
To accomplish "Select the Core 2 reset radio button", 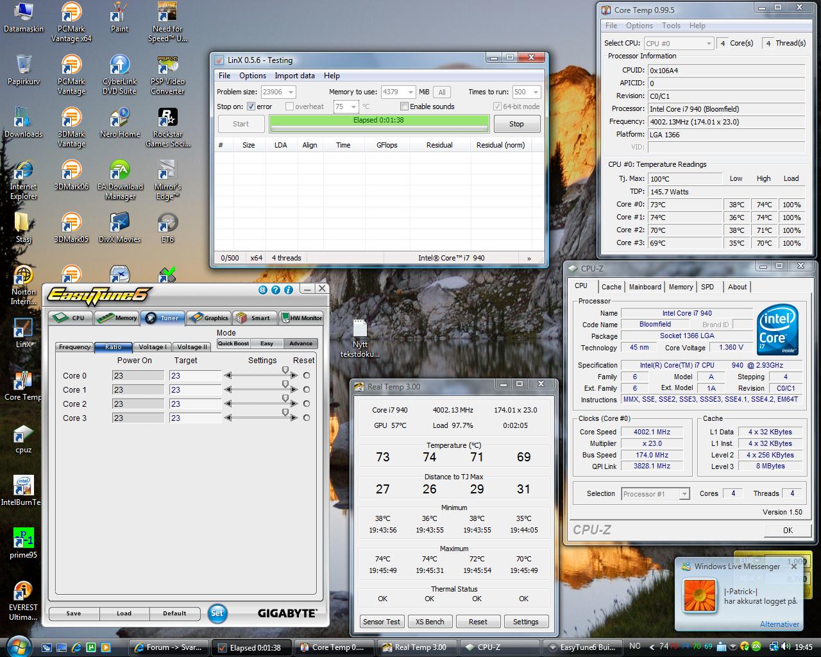I will (307, 404).
